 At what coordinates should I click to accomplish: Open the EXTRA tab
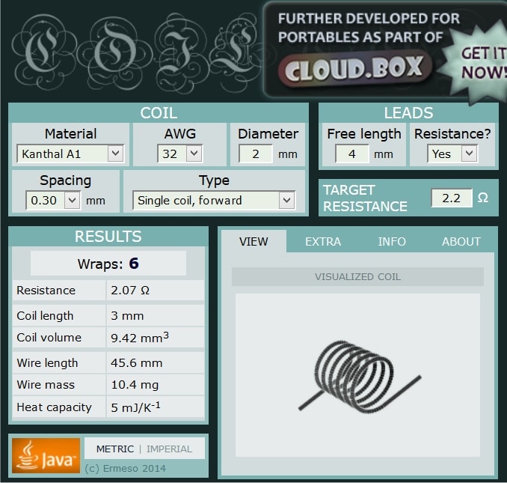(323, 242)
